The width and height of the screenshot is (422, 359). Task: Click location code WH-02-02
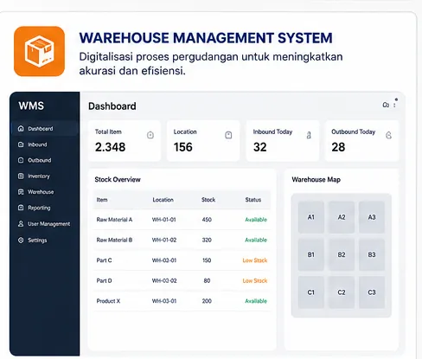tap(164, 280)
